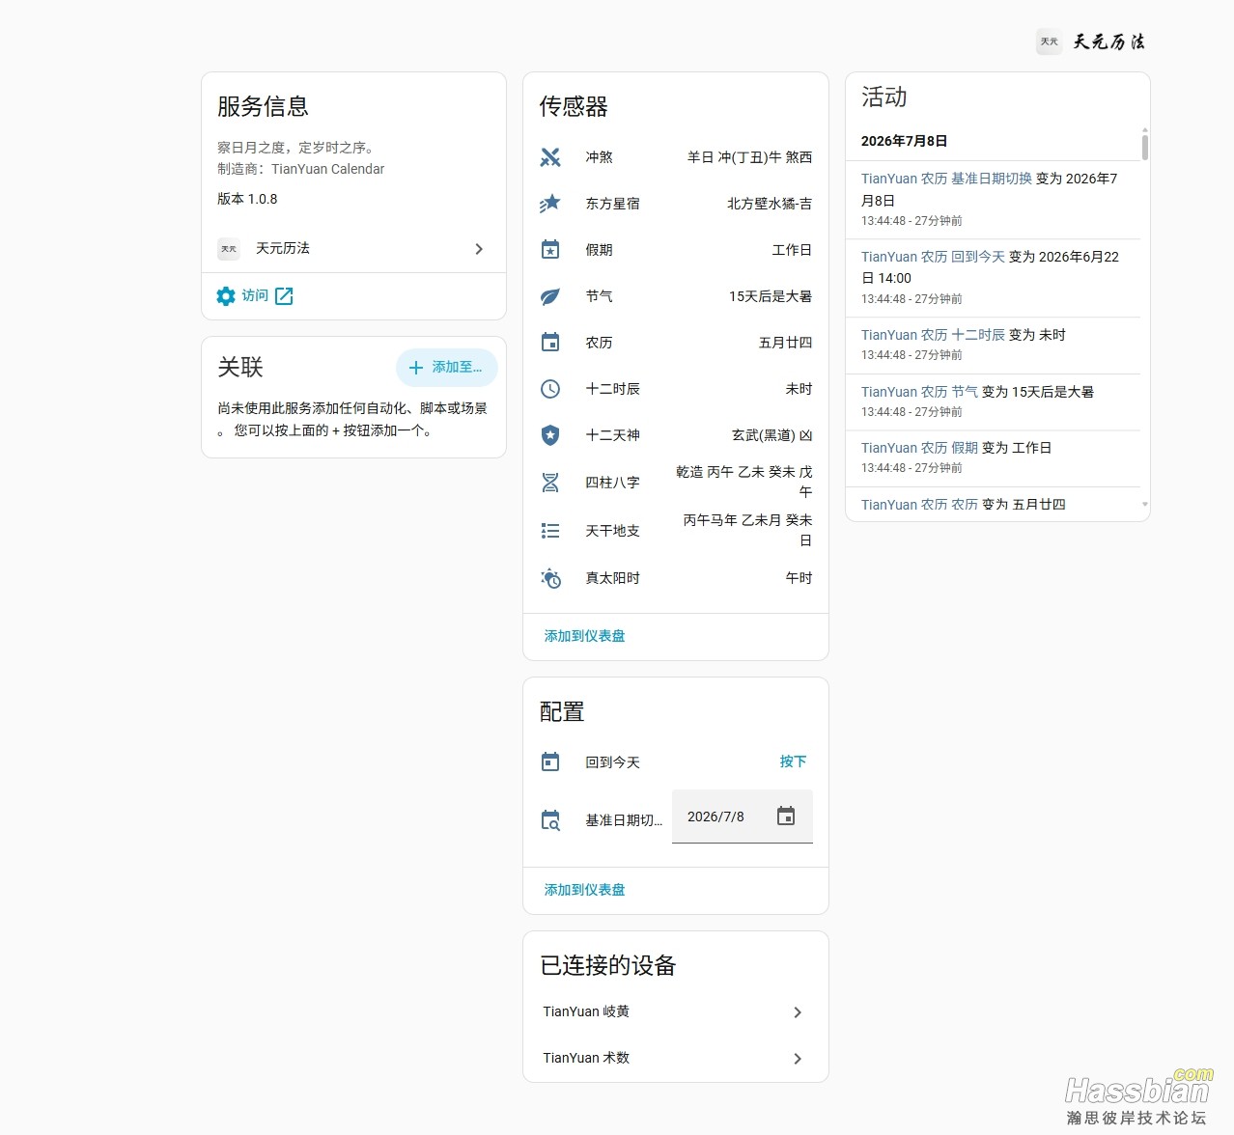
Task: Click the external link icon next to 访问
Action: click(x=284, y=296)
